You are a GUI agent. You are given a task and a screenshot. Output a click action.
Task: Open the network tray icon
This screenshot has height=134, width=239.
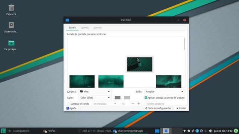click(x=184, y=131)
